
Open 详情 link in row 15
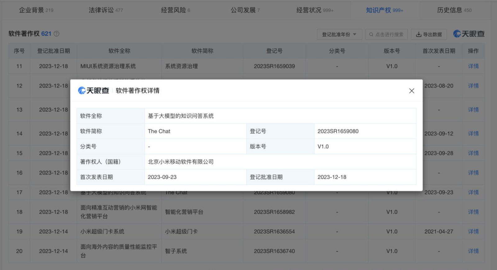coord(473,153)
